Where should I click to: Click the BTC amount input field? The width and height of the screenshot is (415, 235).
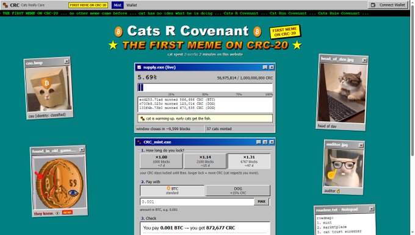tap(197, 202)
